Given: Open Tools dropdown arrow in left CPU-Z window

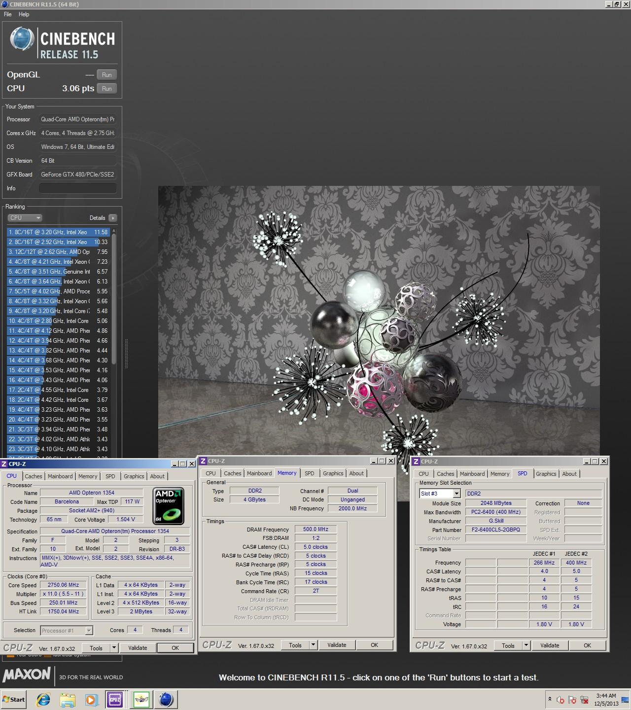Looking at the screenshot, I should pyautogui.click(x=114, y=648).
